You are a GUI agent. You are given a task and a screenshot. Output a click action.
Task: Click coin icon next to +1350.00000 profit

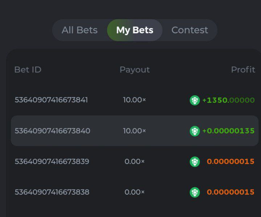point(195,100)
